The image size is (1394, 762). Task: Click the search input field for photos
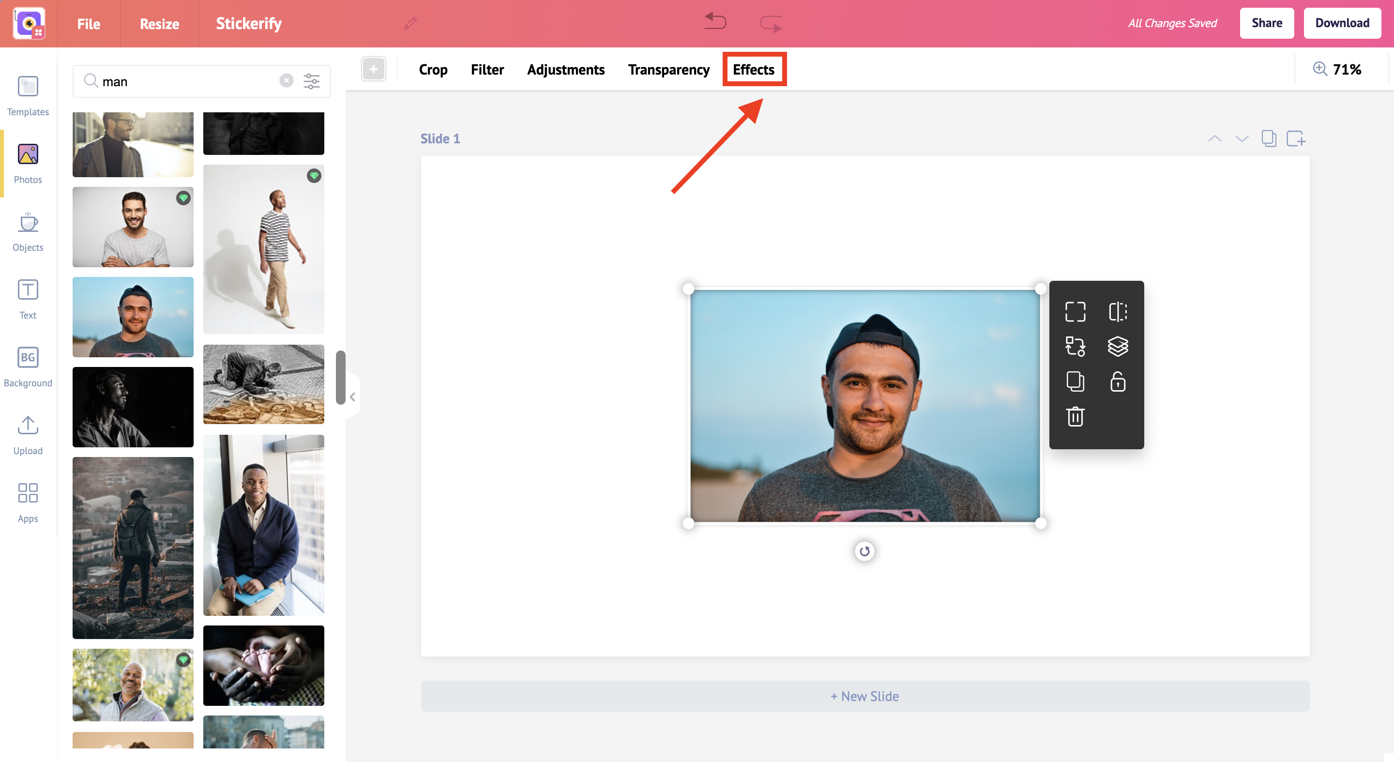[x=186, y=81]
